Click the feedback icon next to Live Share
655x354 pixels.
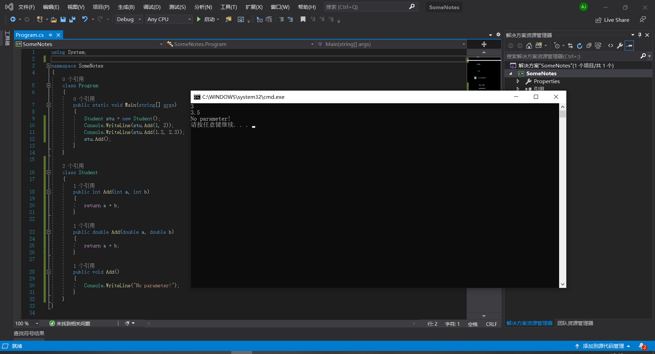pos(643,20)
